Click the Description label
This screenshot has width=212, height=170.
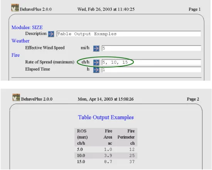(36, 33)
